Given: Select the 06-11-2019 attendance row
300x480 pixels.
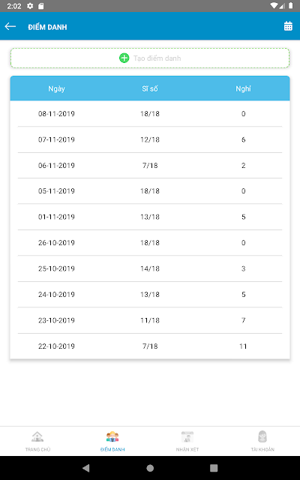Looking at the screenshot, I should coord(150,165).
